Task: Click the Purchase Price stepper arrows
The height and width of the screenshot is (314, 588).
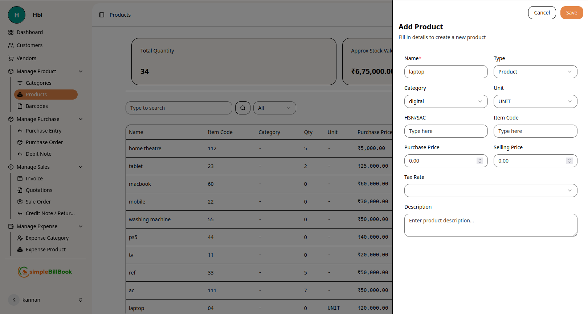Action: pyautogui.click(x=480, y=161)
